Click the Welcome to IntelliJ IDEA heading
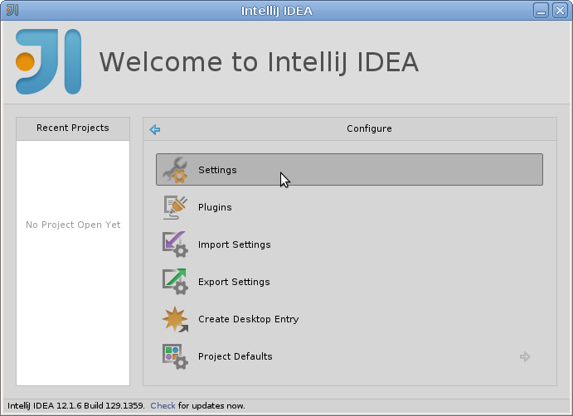The image size is (573, 416). click(x=259, y=62)
